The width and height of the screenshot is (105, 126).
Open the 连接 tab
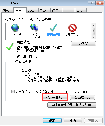pos(56,10)
